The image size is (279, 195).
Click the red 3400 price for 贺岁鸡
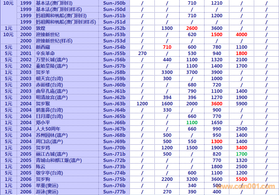coord(242,148)
